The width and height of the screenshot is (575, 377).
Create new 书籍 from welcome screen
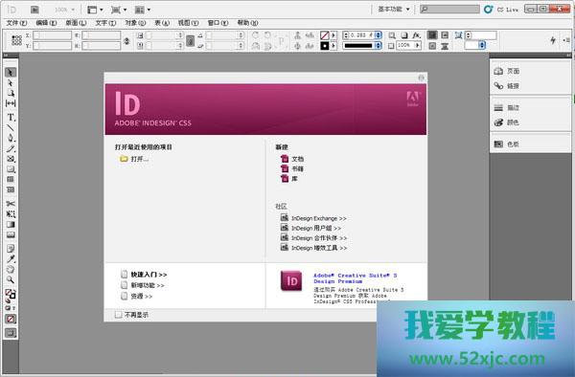coord(292,168)
